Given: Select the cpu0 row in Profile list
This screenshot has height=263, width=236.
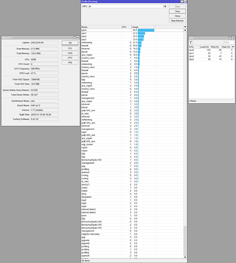Looking at the screenshot, I should click(132, 30).
